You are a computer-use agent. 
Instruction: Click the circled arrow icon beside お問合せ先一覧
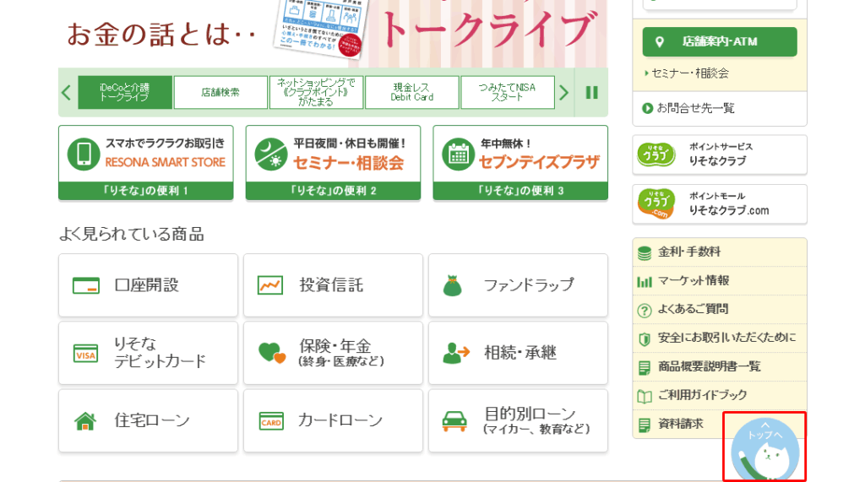click(648, 109)
